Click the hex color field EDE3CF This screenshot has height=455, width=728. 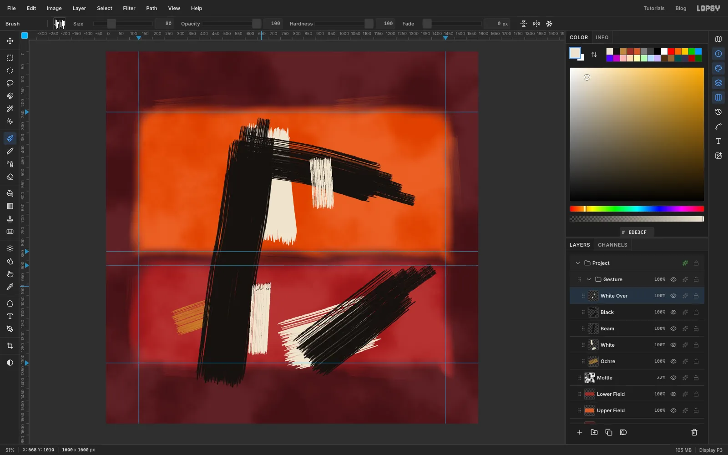click(637, 232)
